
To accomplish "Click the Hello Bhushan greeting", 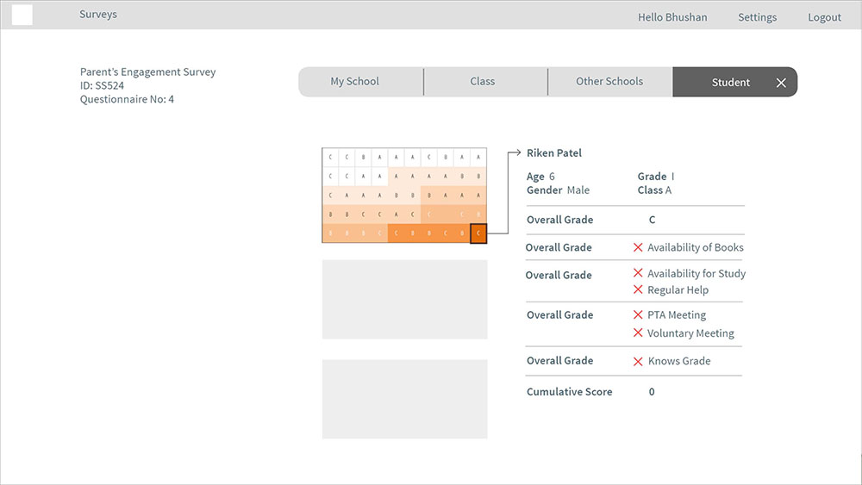I will [x=672, y=17].
